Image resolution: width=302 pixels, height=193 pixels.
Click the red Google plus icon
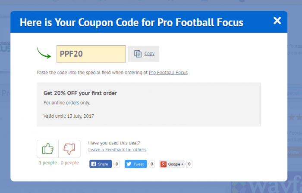tap(164, 164)
